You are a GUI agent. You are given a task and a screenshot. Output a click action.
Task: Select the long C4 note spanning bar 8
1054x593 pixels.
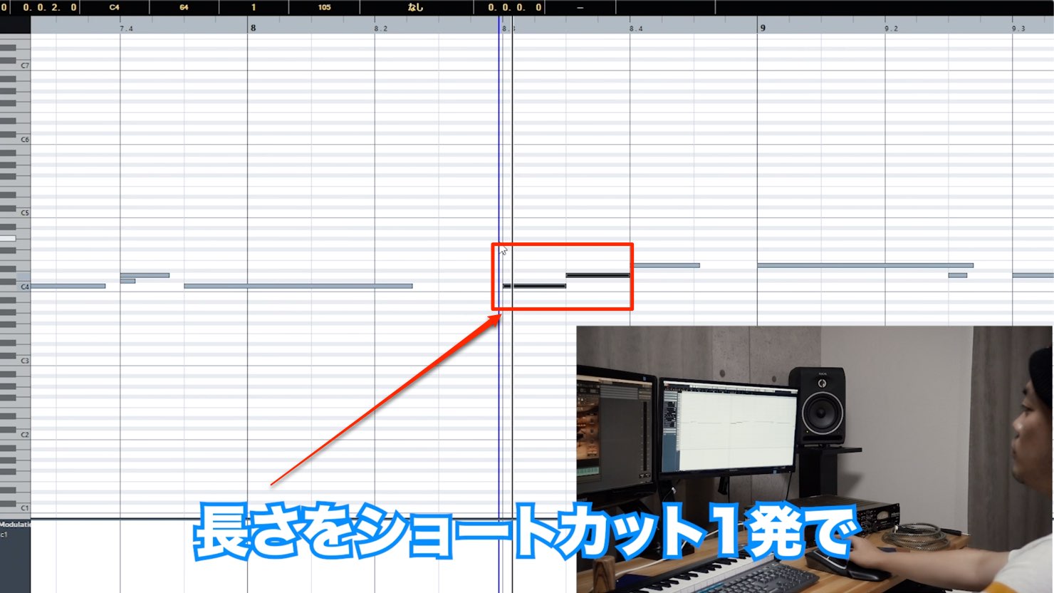point(298,286)
